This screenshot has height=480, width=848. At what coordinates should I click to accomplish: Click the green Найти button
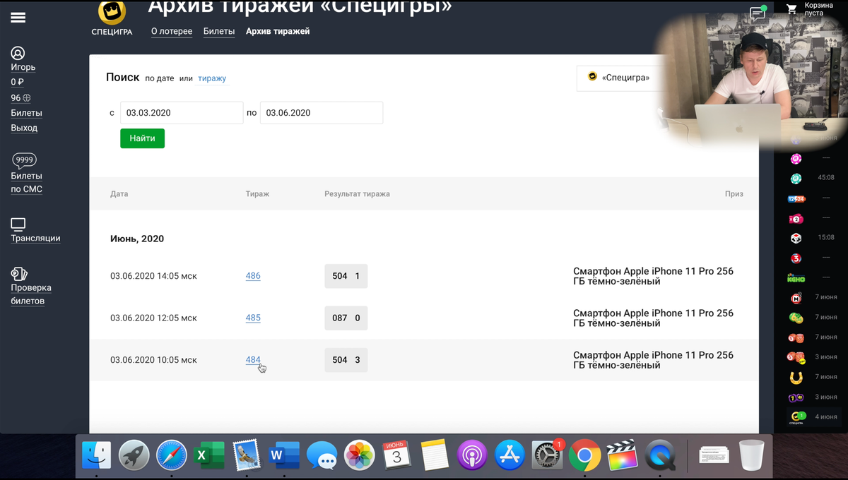[142, 138]
